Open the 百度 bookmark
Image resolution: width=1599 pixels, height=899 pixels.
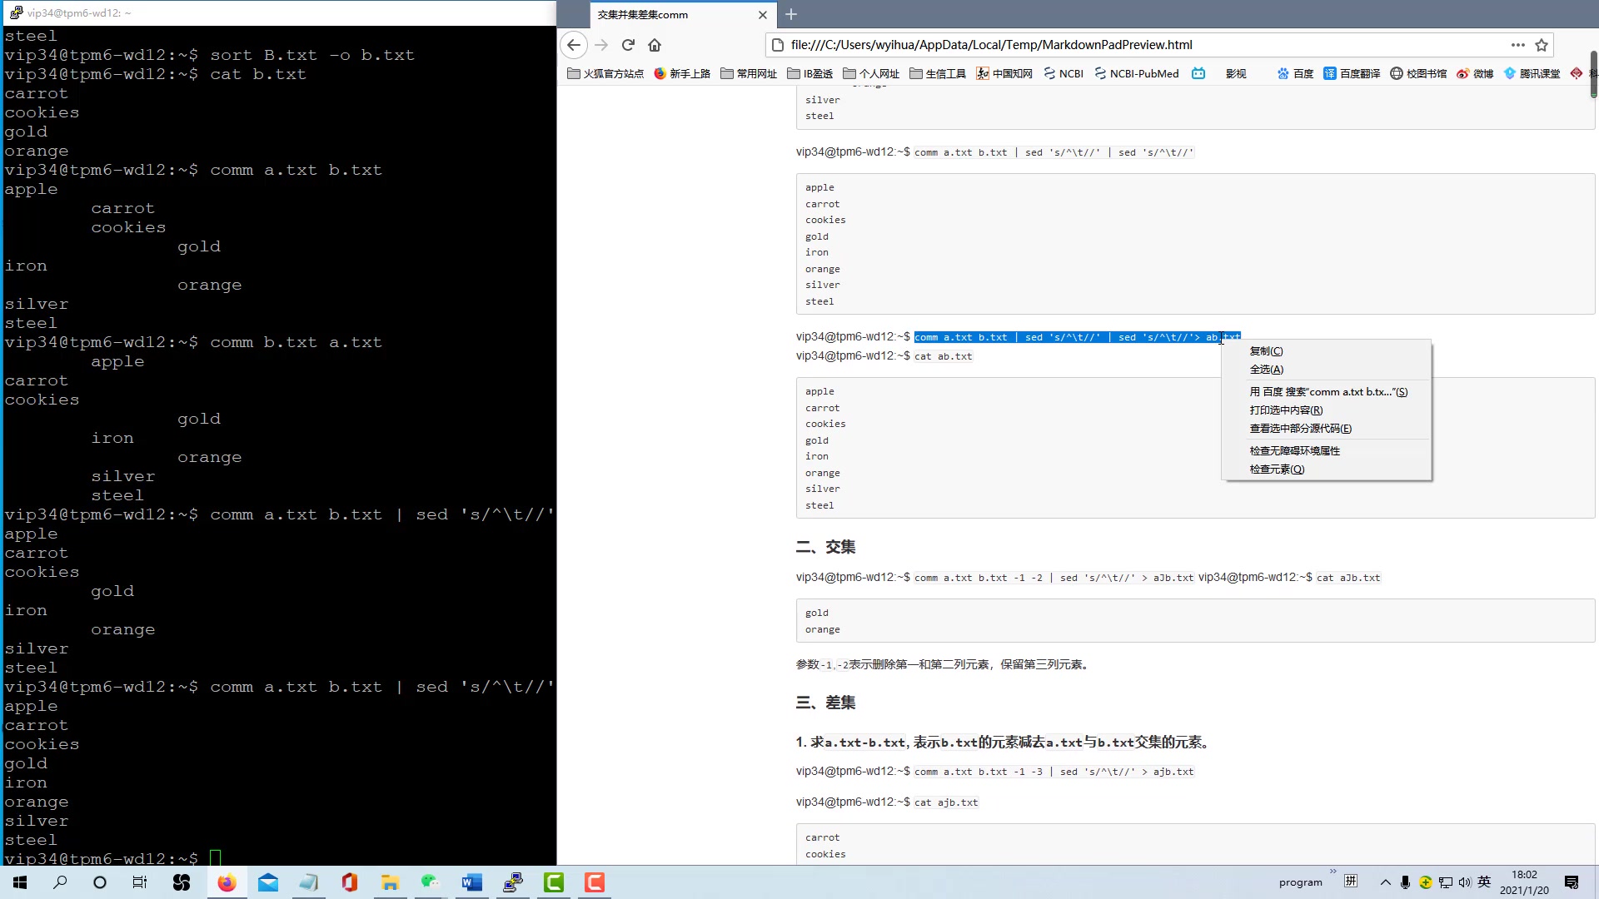click(x=1295, y=73)
